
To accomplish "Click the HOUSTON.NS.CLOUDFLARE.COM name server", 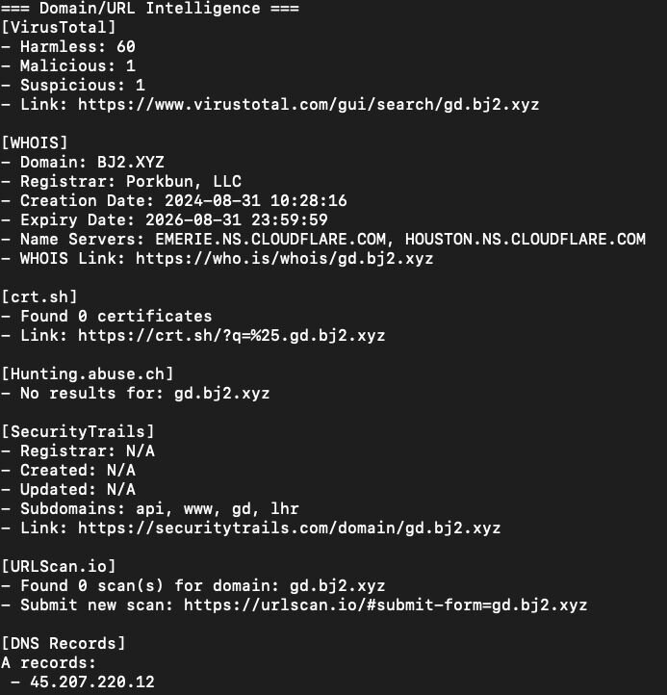I will pos(525,239).
